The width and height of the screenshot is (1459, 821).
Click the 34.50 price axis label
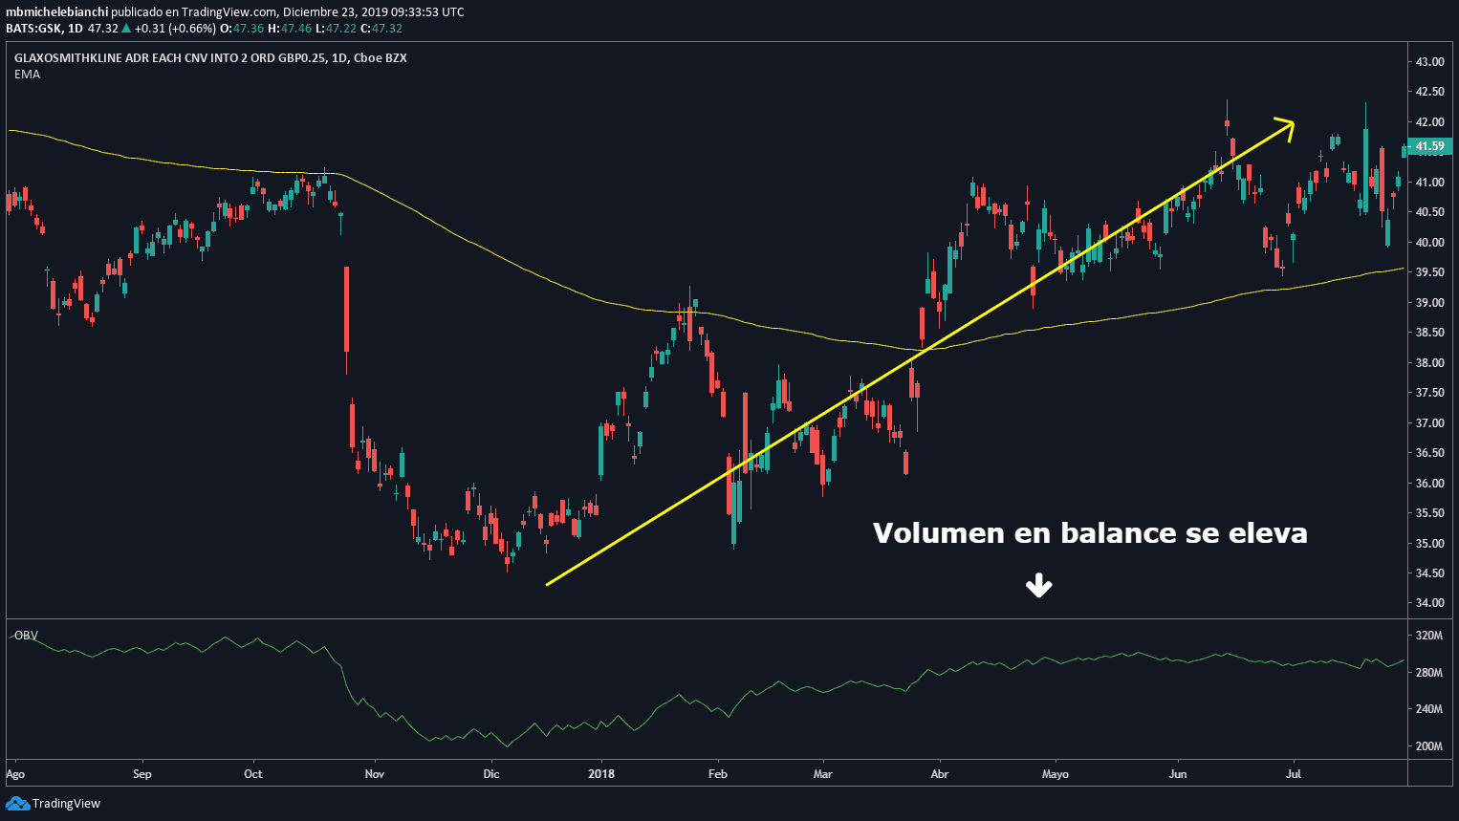pos(1430,573)
